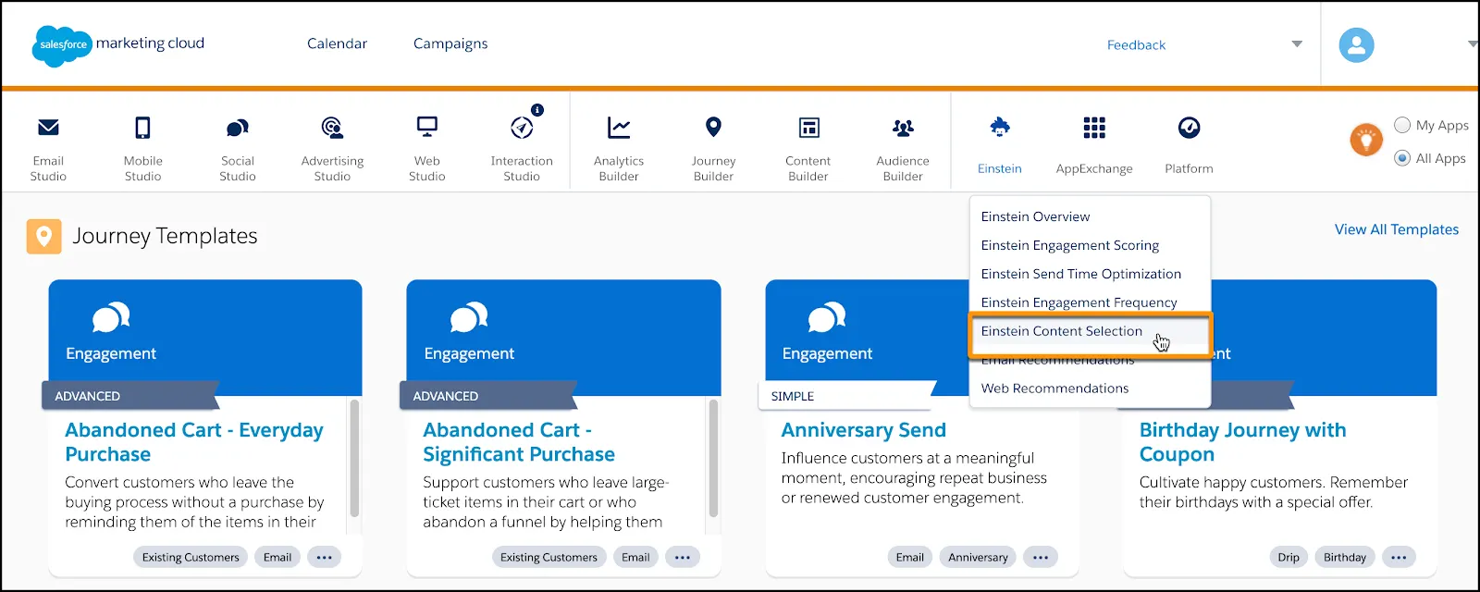Click Existing Customers tag on Everyday Purchase card

coord(191,557)
